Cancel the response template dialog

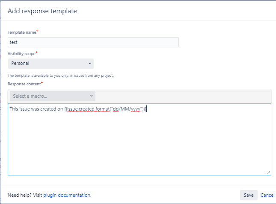pos(267,195)
